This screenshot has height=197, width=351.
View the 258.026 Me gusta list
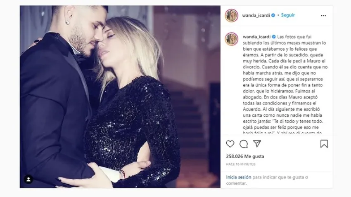pos(245,156)
